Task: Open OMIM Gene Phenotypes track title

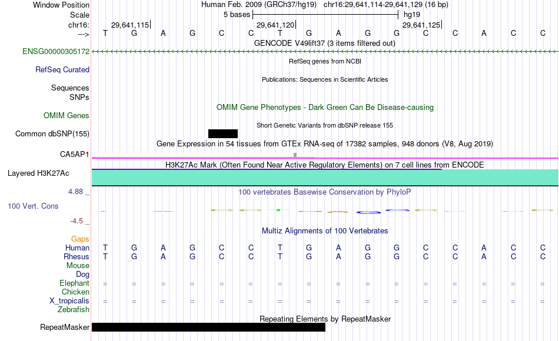Action: [x=325, y=107]
